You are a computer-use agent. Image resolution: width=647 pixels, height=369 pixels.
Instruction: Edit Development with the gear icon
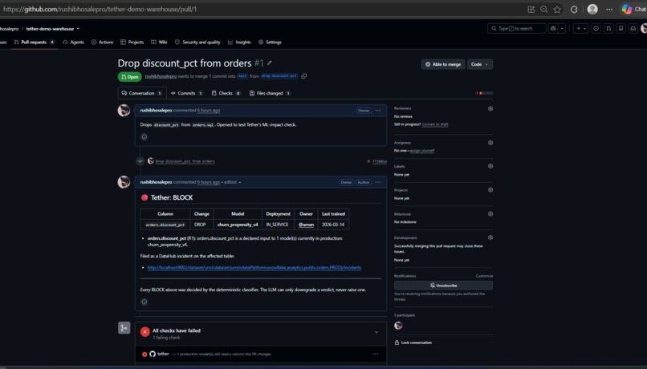(490, 237)
